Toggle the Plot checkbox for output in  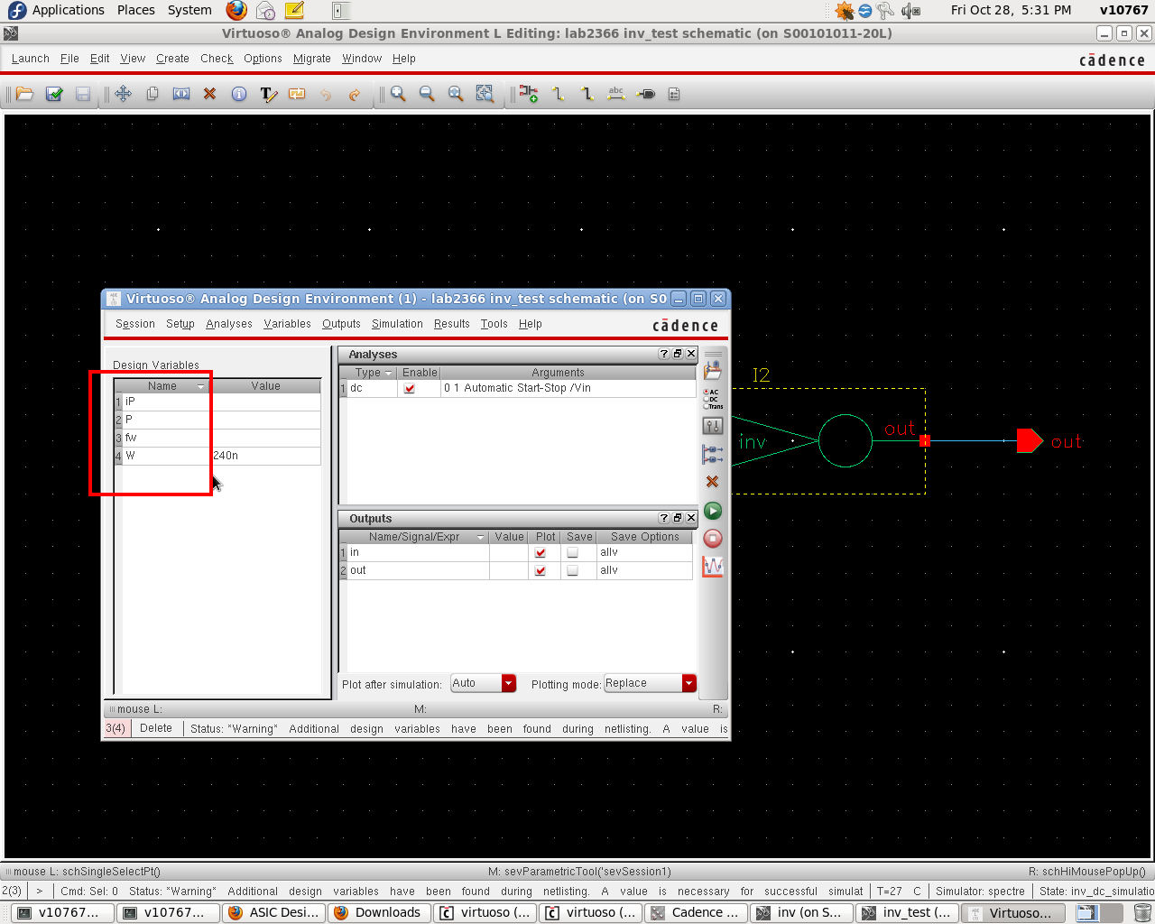(541, 552)
